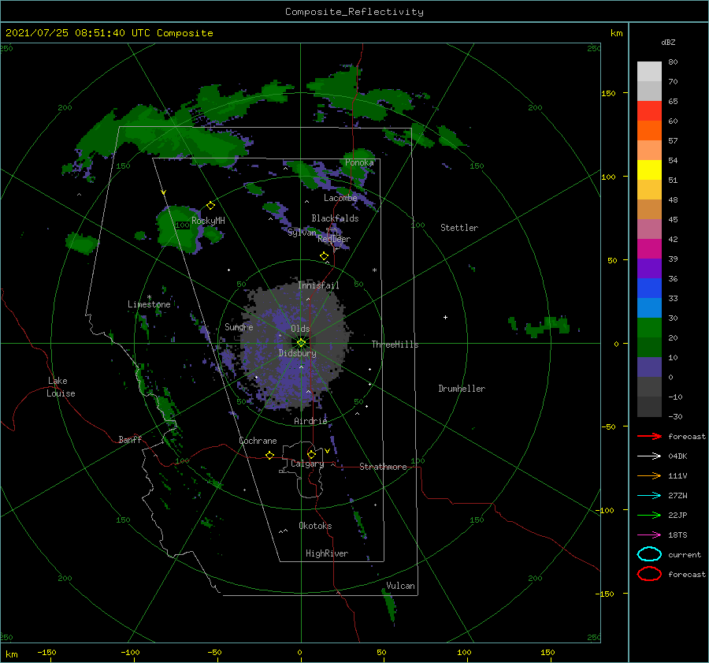Select the light gray 70-80 dBZ swatch

[649, 72]
